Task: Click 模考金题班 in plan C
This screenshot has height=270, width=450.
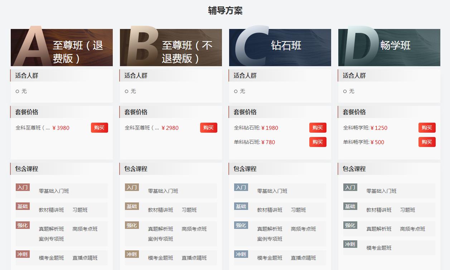Action: tap(270, 258)
